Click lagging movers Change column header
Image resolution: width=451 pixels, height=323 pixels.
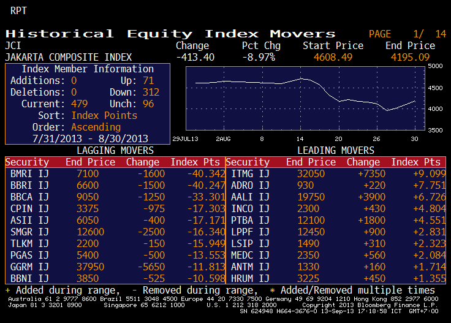pyautogui.click(x=142, y=162)
